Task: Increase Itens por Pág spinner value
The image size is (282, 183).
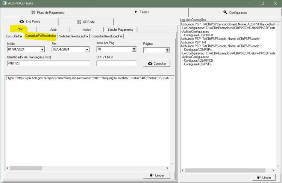Action: pos(134,48)
